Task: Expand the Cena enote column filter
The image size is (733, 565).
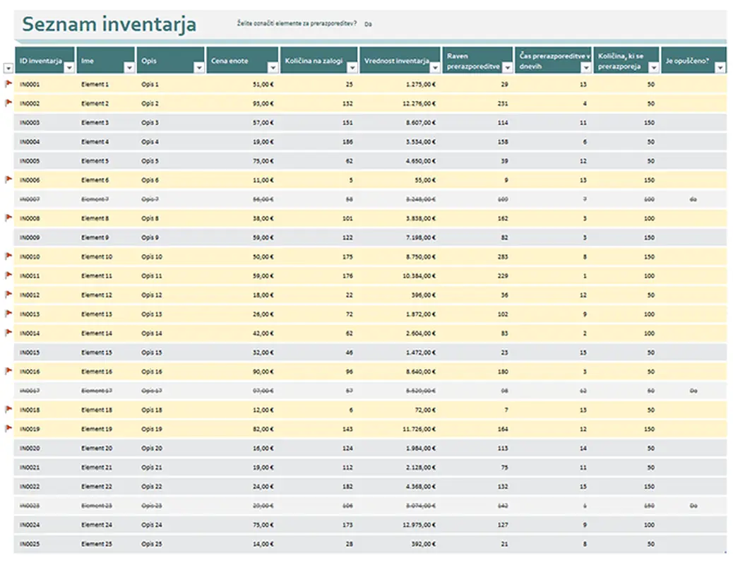Action: coord(273,68)
